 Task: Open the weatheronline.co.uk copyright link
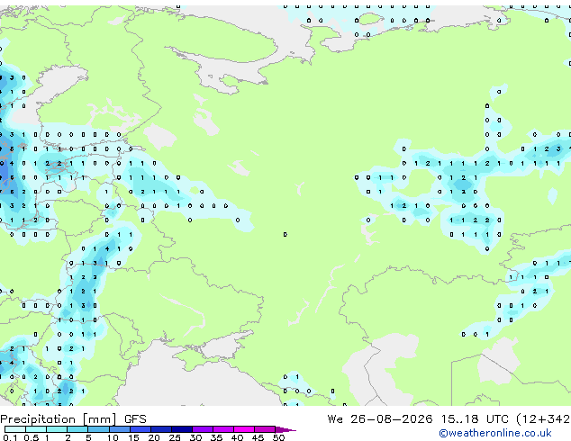495,433
